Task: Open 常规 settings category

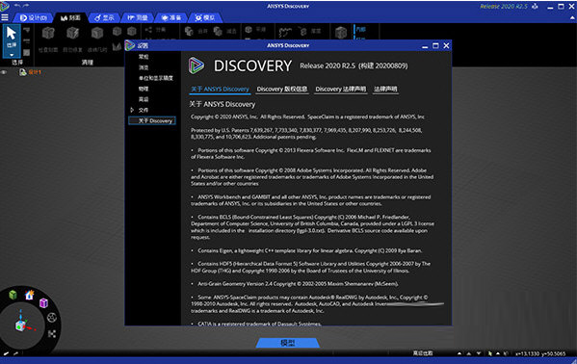Action: click(144, 57)
